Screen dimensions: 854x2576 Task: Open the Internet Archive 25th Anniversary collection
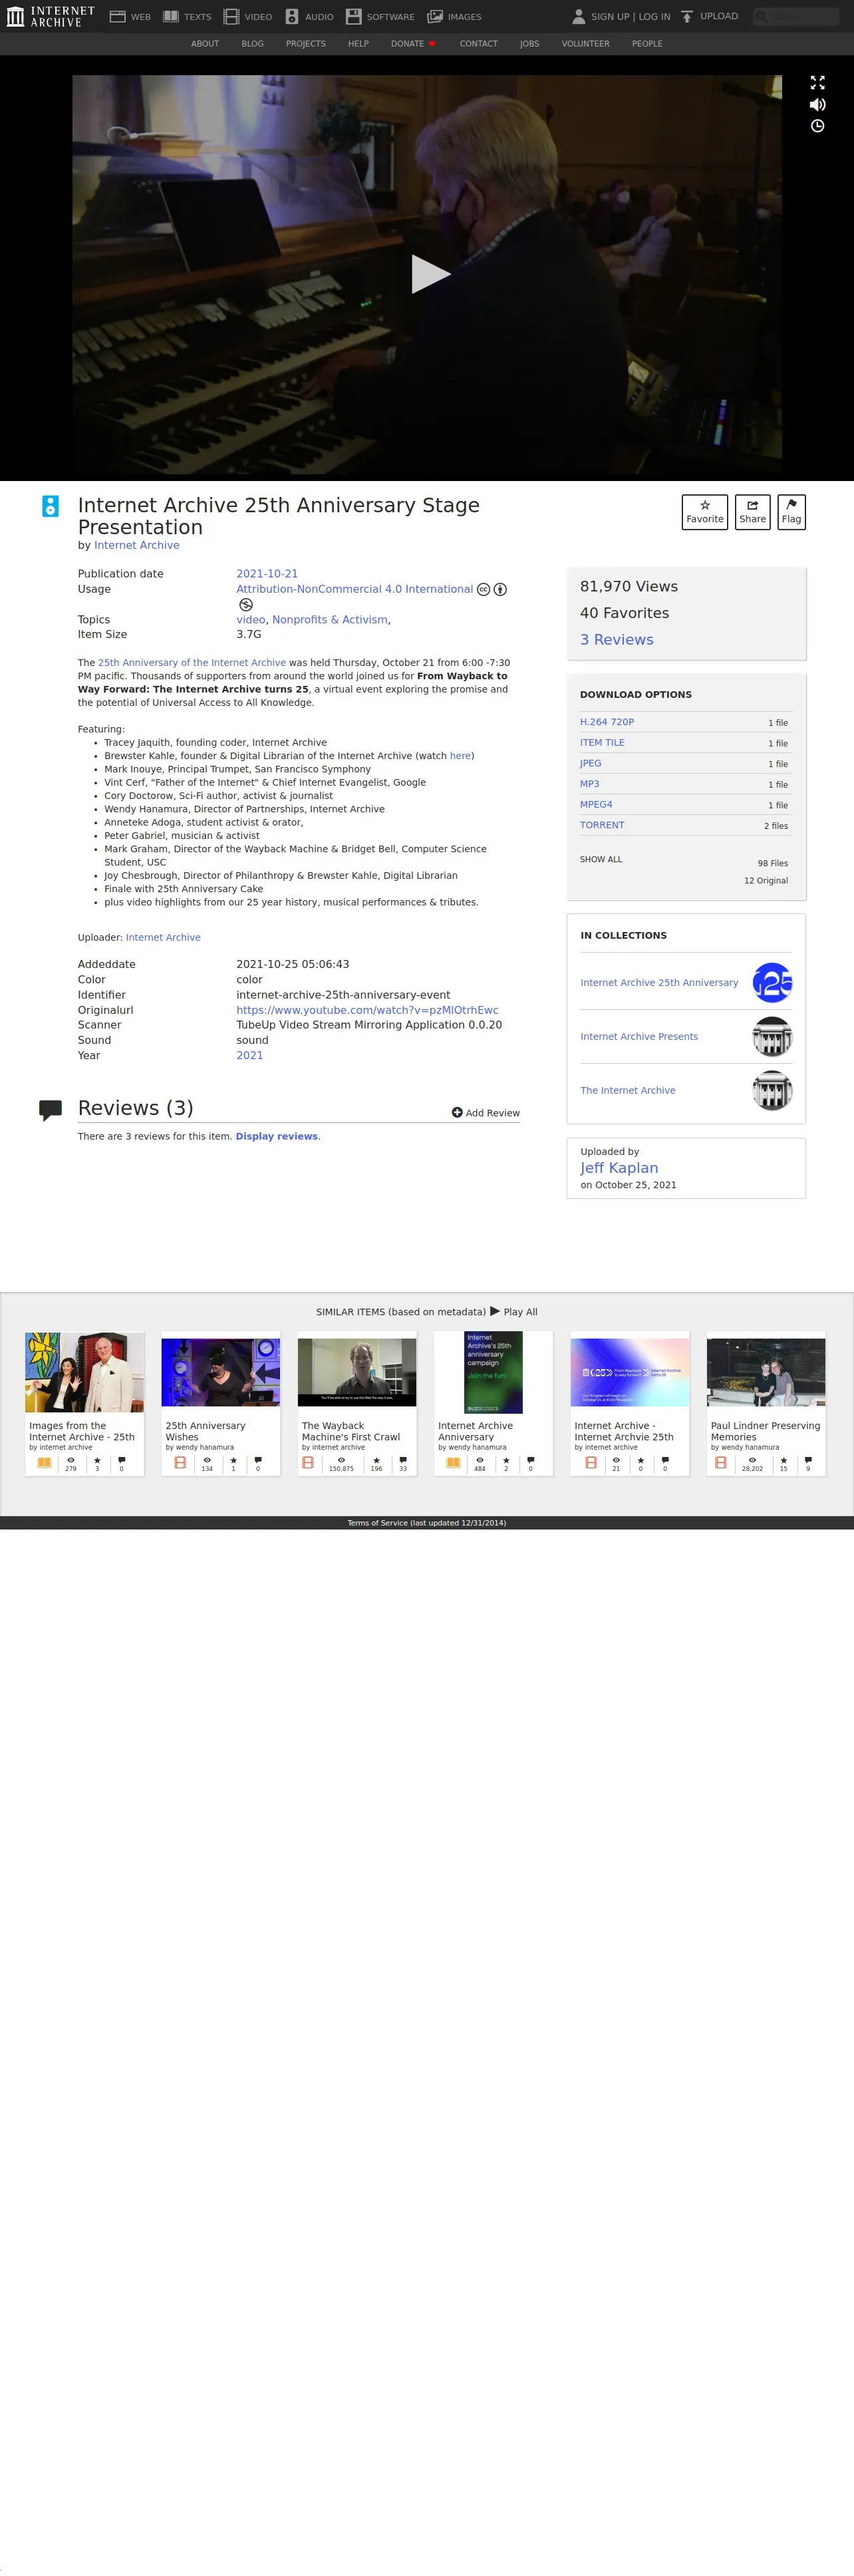pyautogui.click(x=659, y=983)
